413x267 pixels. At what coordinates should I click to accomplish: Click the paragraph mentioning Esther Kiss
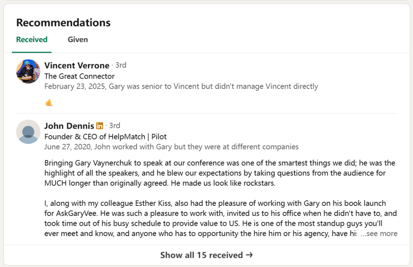click(220, 218)
